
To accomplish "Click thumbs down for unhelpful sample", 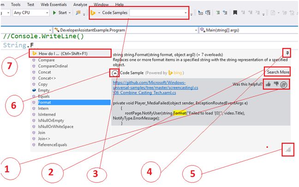I will 276,84.
